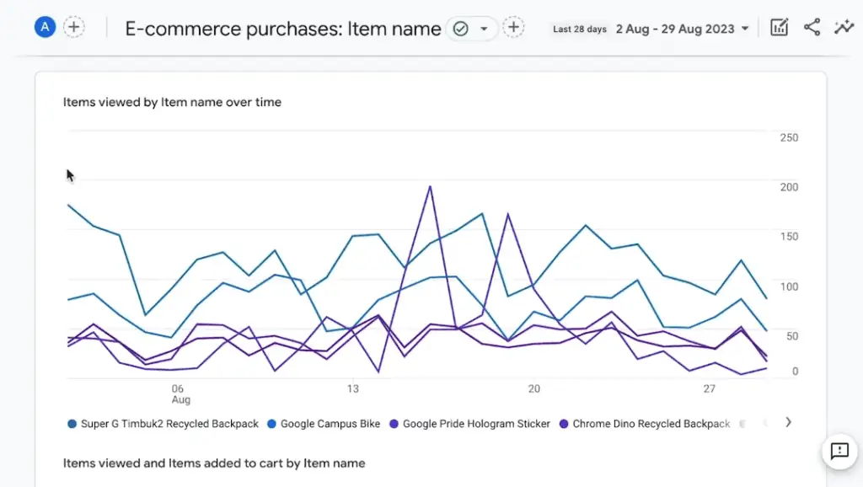Click the second plus button near the chip
Image resolution: width=863 pixels, height=487 pixels.
[x=514, y=26]
